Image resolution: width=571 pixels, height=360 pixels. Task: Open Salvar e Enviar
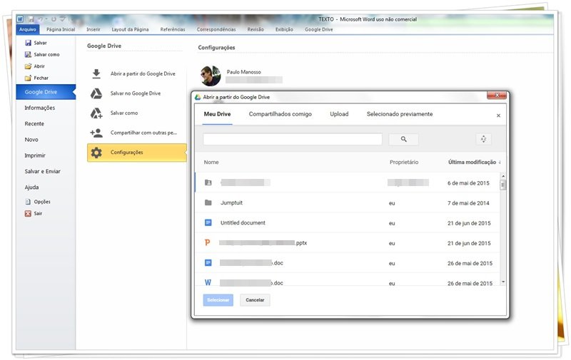(x=43, y=171)
